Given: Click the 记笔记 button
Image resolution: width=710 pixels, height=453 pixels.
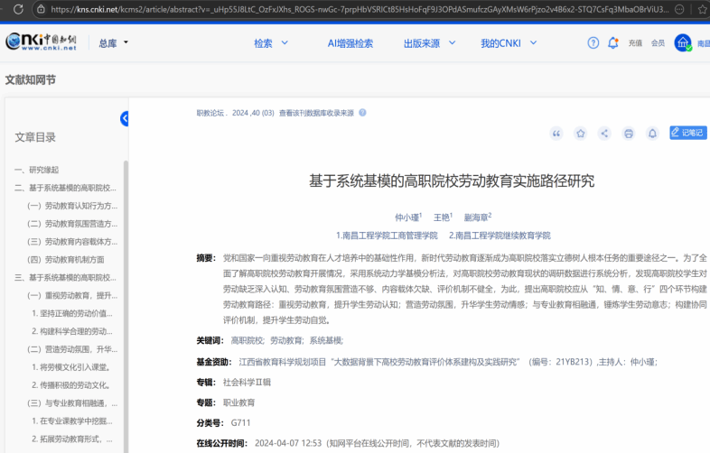Looking at the screenshot, I should tap(687, 133).
